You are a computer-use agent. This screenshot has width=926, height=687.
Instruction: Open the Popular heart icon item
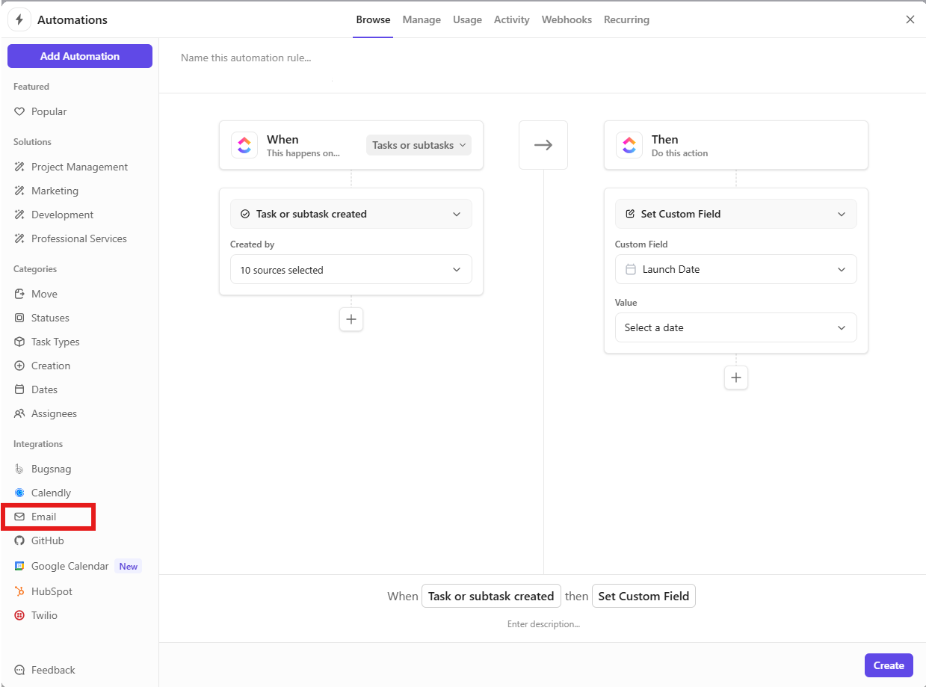point(20,111)
